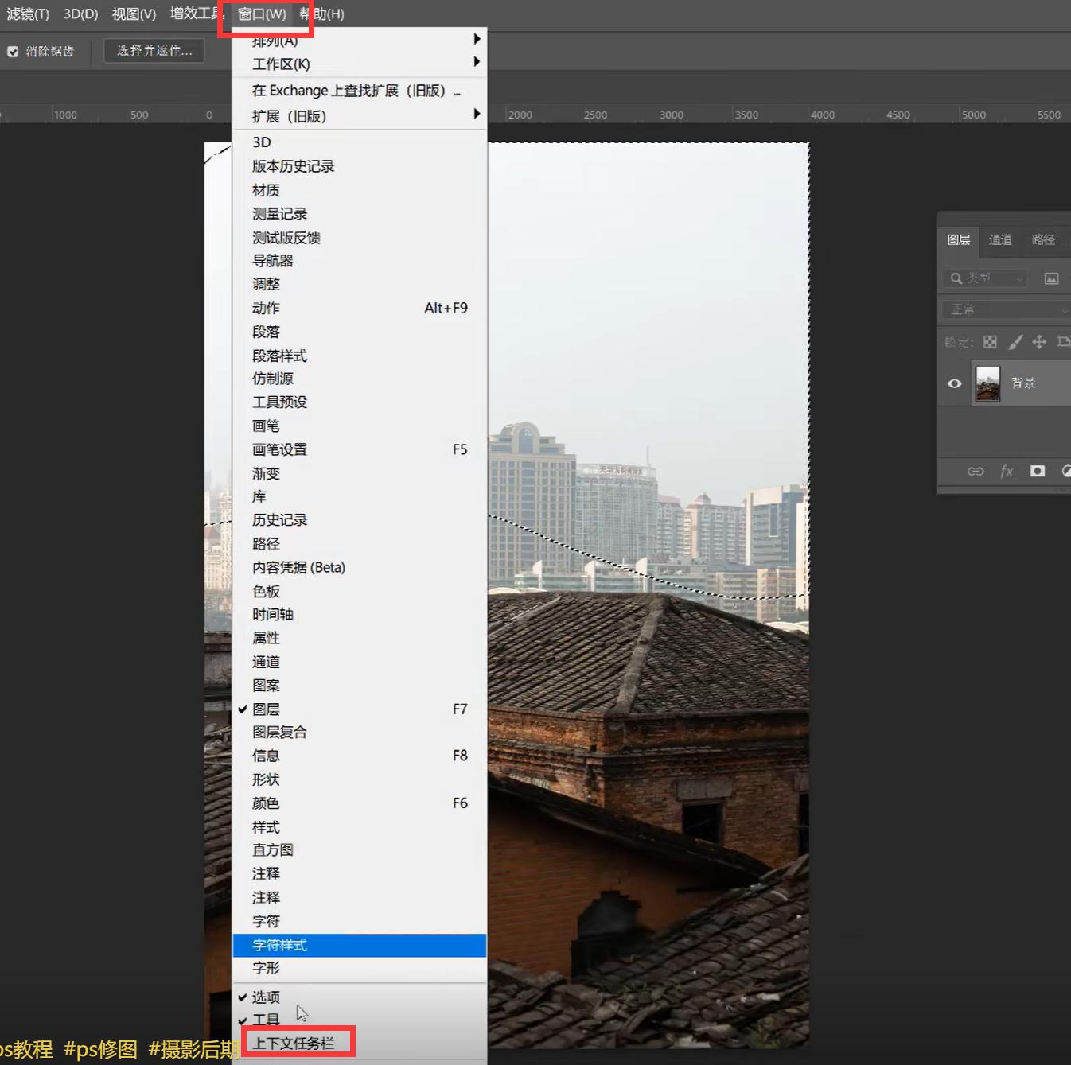The height and width of the screenshot is (1065, 1071).
Task: Click the add layer mask icon
Action: 1037,471
